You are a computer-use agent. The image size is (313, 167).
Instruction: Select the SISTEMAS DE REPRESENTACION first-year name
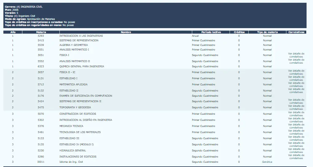click(x=79, y=40)
